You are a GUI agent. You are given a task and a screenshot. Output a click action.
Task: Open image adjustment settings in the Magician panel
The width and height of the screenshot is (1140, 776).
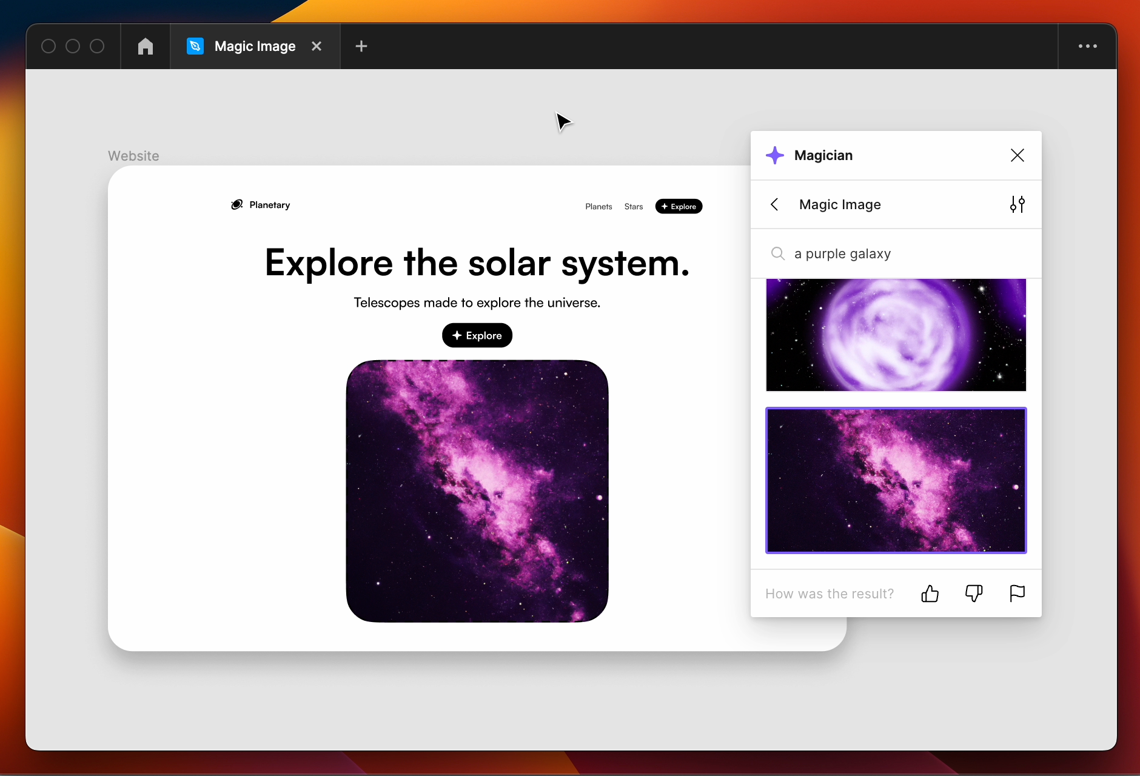pos(1018,204)
